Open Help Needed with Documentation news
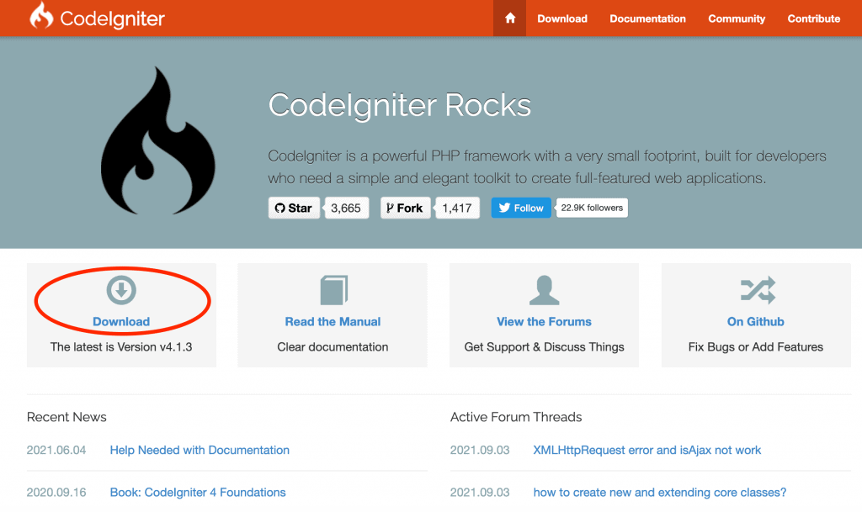The image size is (862, 512). tap(200, 450)
